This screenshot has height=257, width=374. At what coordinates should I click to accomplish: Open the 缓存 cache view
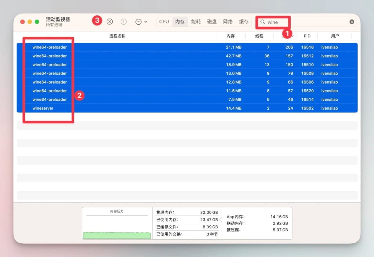point(244,21)
